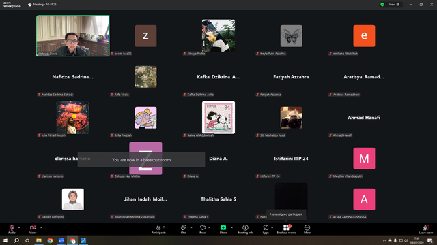The width and height of the screenshot is (437, 245).
Task: Click the Kafka Dzikrina A... participant name
Action: point(218,77)
